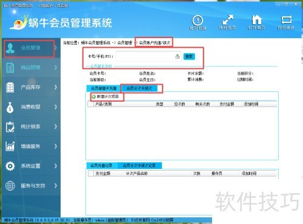Click the blue search button beside card field
This screenshot has width=303, height=224.
tap(189, 56)
